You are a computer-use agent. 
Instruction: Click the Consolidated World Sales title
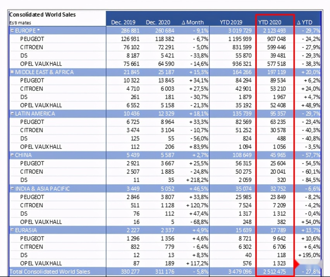click(x=43, y=14)
